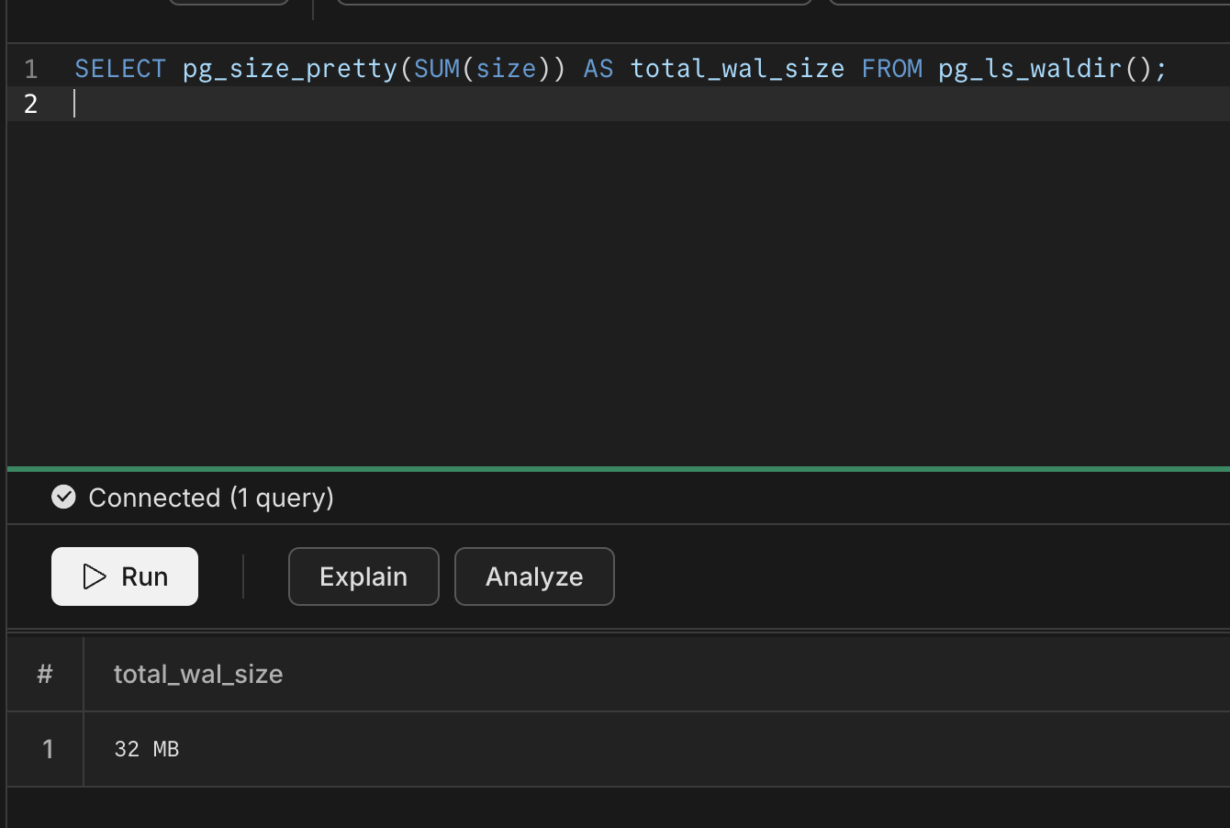Click the # column header
Viewport: 1230px width, 828px height.
click(45, 675)
